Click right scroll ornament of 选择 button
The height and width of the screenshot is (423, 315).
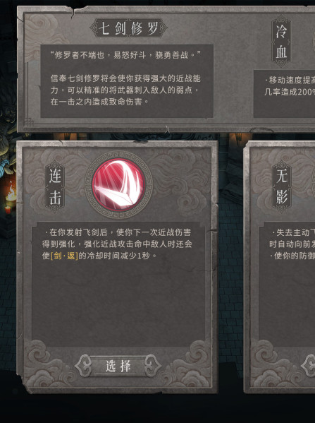coord(153,366)
